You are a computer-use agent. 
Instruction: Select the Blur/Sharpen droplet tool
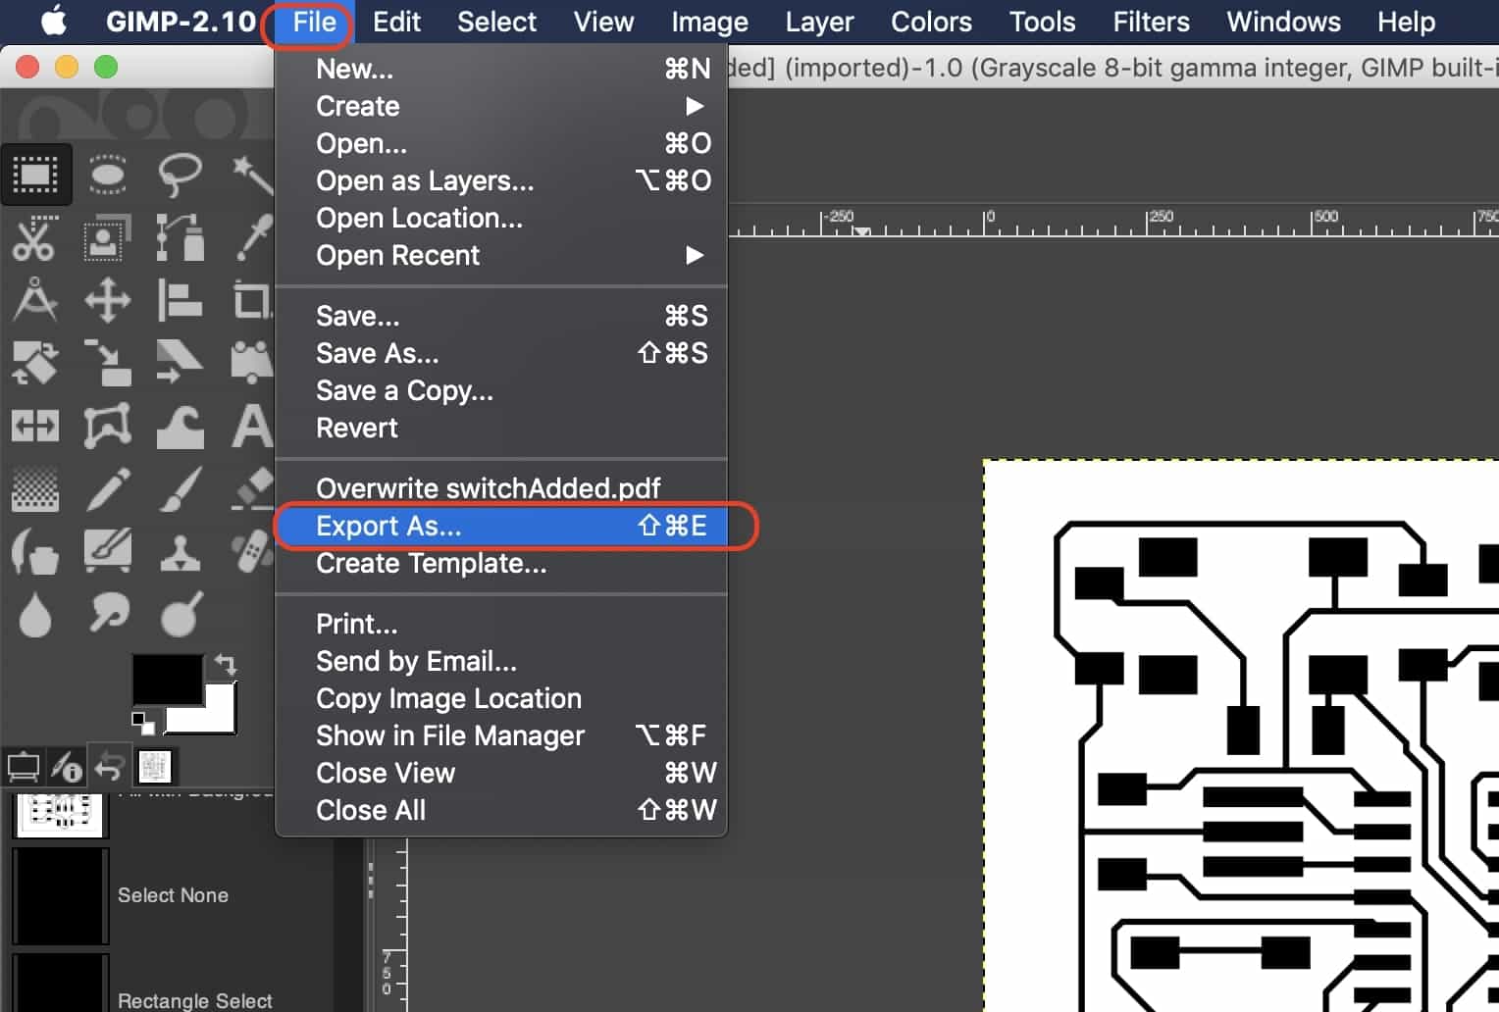tap(35, 615)
